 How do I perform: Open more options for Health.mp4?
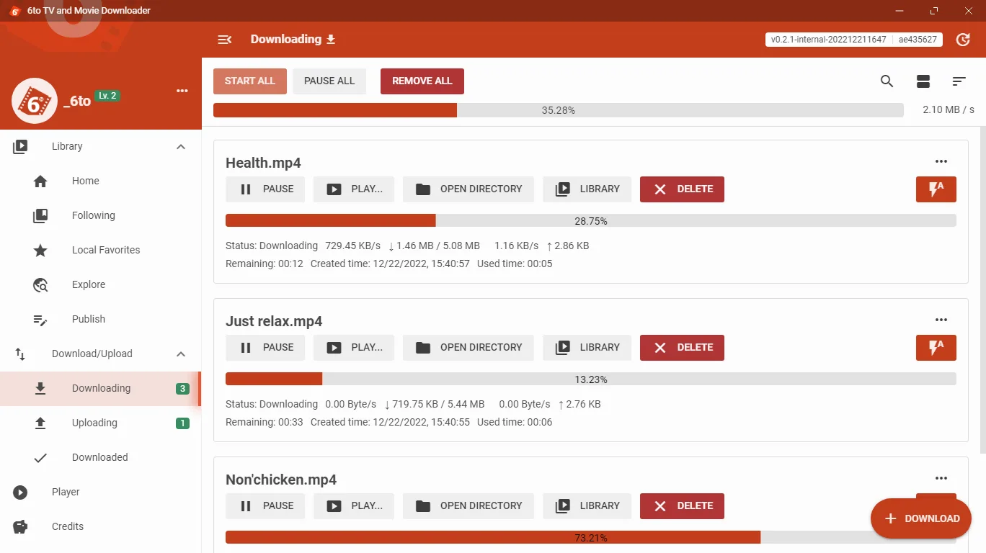941,161
